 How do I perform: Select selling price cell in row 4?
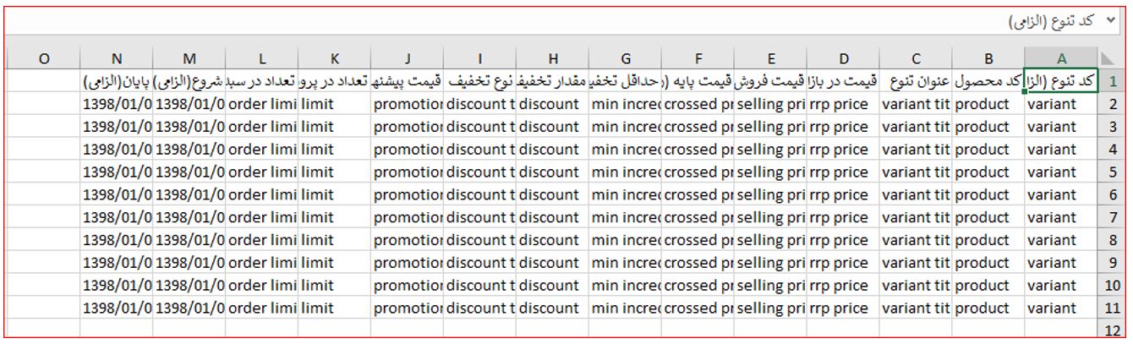770,150
